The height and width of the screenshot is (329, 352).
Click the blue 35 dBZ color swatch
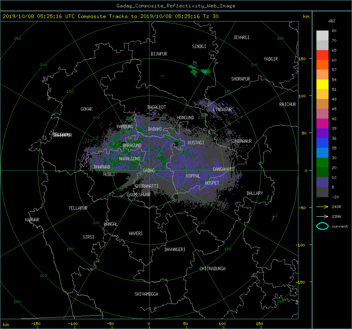point(322,143)
